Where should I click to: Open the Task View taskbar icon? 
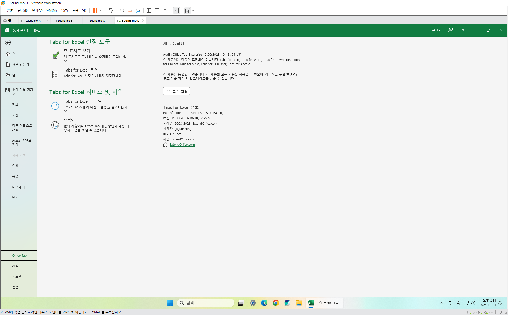pyautogui.click(x=240, y=303)
